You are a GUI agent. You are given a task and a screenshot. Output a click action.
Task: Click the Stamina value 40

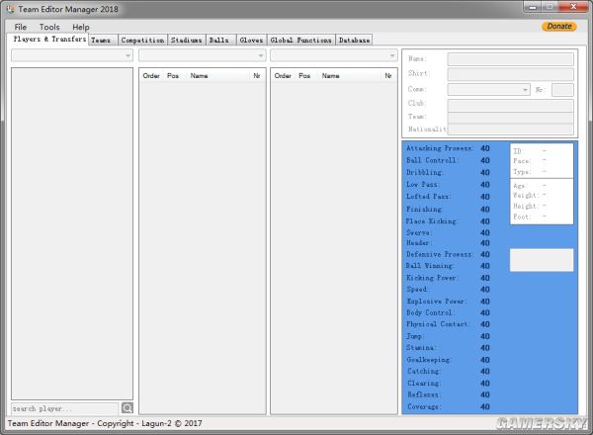tap(485, 348)
